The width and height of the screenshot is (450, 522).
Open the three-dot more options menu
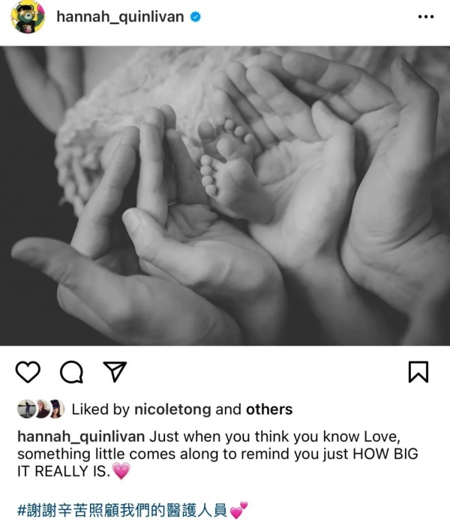pos(426,16)
